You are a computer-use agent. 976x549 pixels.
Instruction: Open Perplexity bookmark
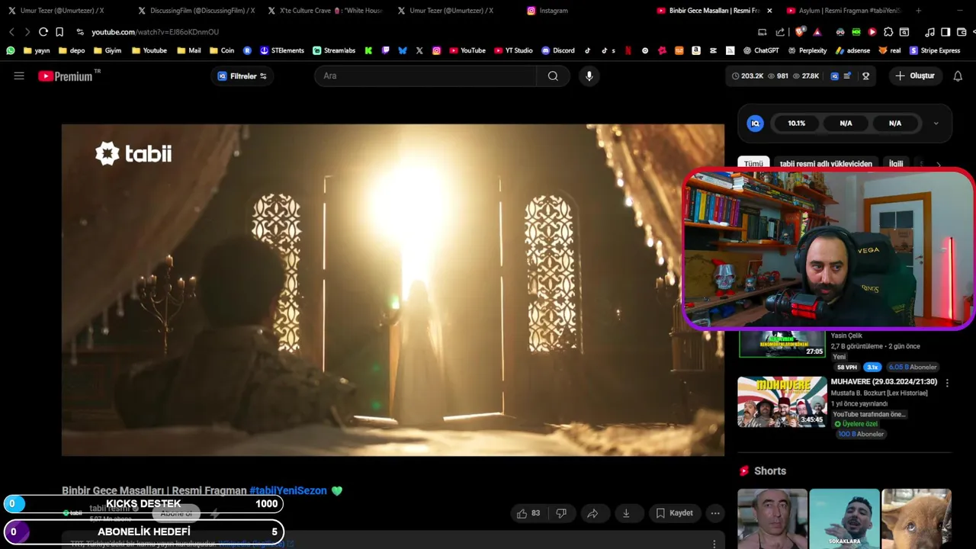(807, 50)
